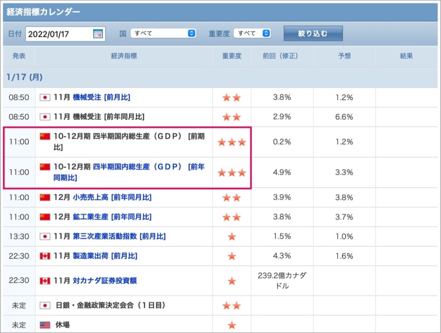Click the Japan flag beside 機械受注 [前月比]
The height and width of the screenshot is (333, 441).
tap(45, 97)
